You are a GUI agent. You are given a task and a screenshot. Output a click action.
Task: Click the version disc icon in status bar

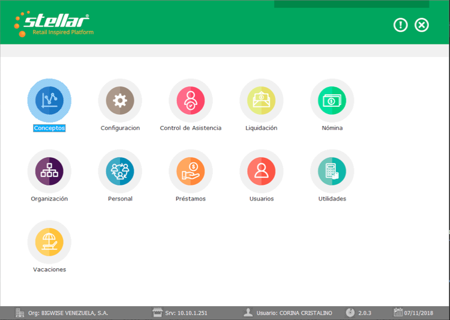[x=350, y=313]
